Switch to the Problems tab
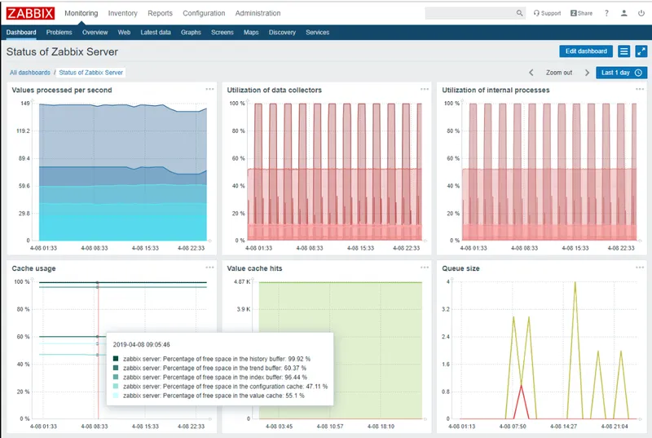652x438 pixels. tap(59, 33)
